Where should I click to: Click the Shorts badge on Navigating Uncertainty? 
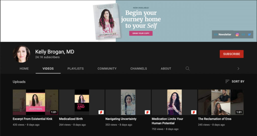(x=147, y=112)
